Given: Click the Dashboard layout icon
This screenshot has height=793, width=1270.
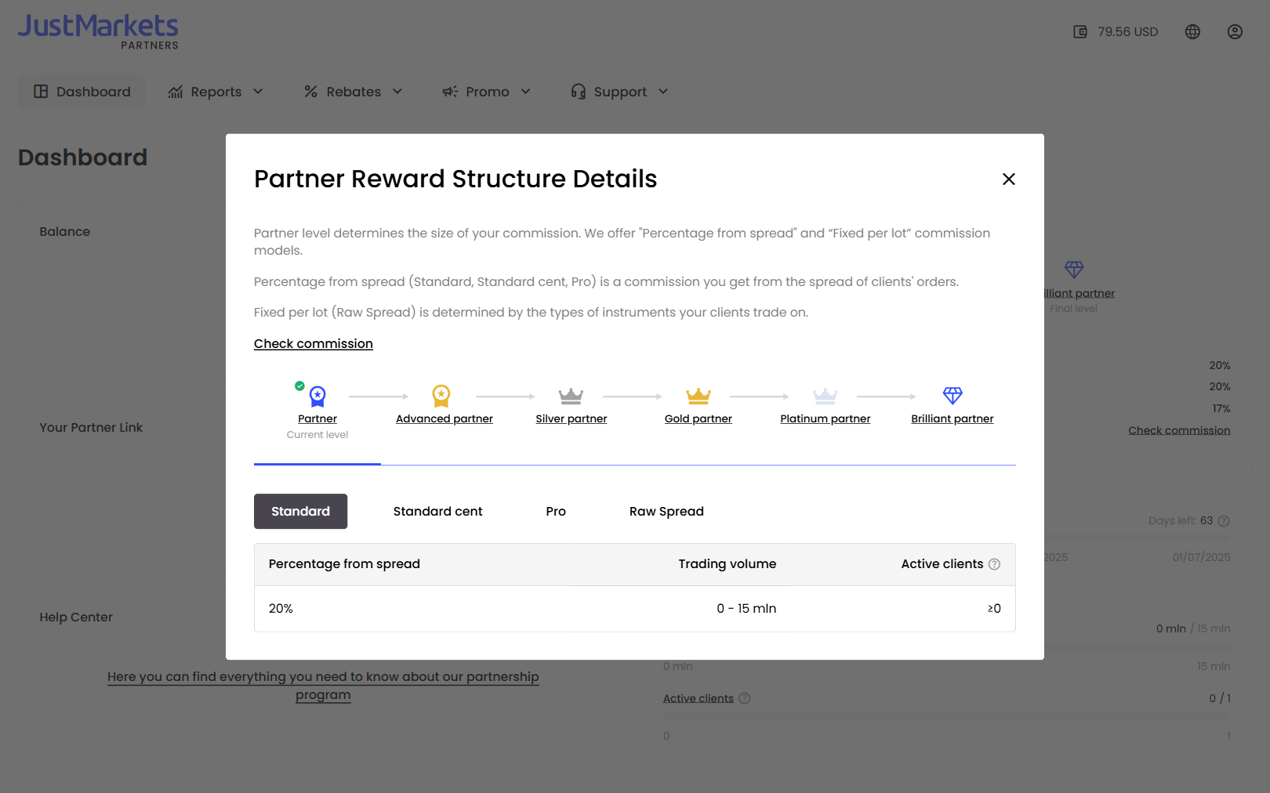Looking at the screenshot, I should pos(41,92).
